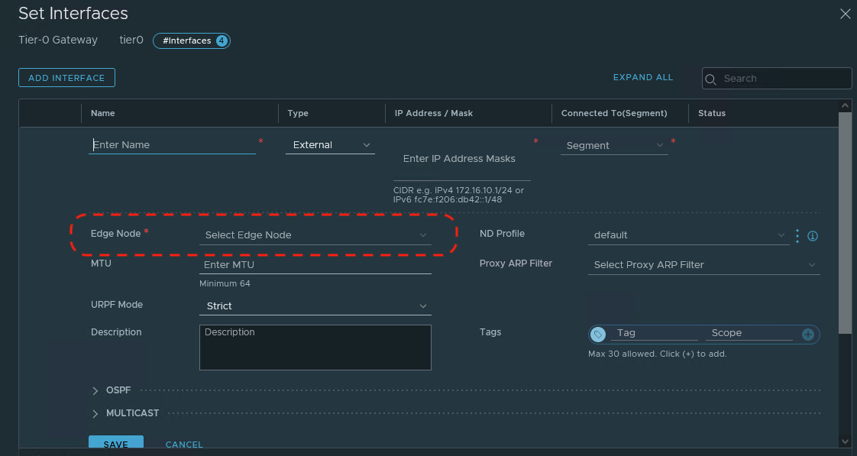Expand the MULTICAST section
Screen dimensions: 857x456
(95, 413)
